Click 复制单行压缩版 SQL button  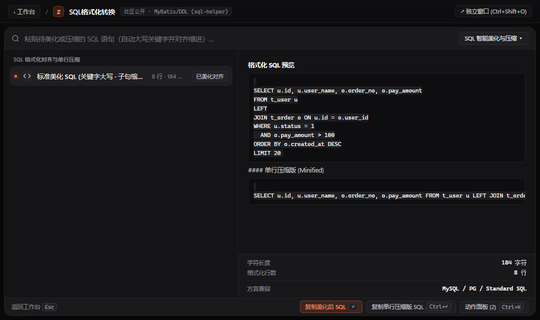pyautogui.click(x=411, y=307)
